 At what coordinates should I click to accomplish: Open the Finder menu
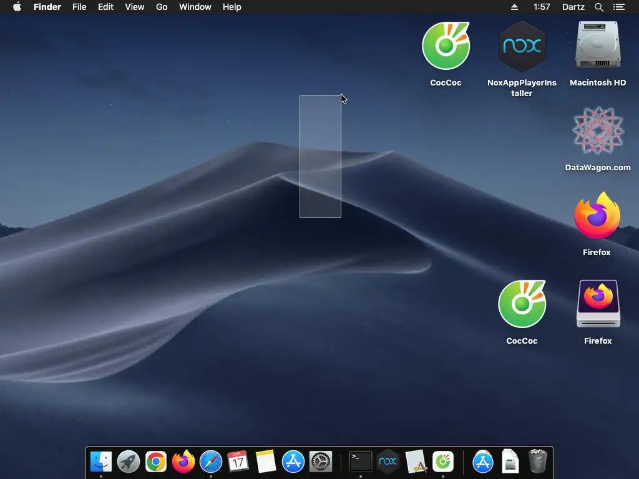coord(47,7)
